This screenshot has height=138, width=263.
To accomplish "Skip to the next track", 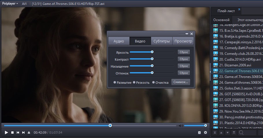I will pos(23,133).
